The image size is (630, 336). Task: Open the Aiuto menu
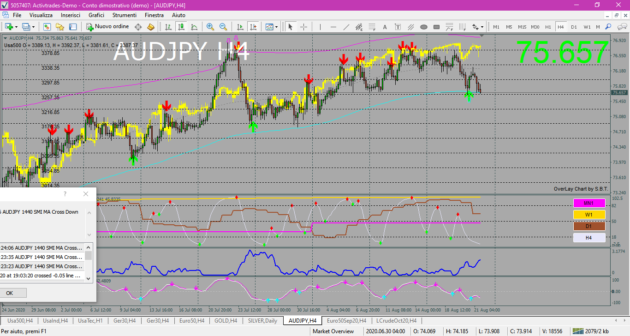tap(178, 15)
